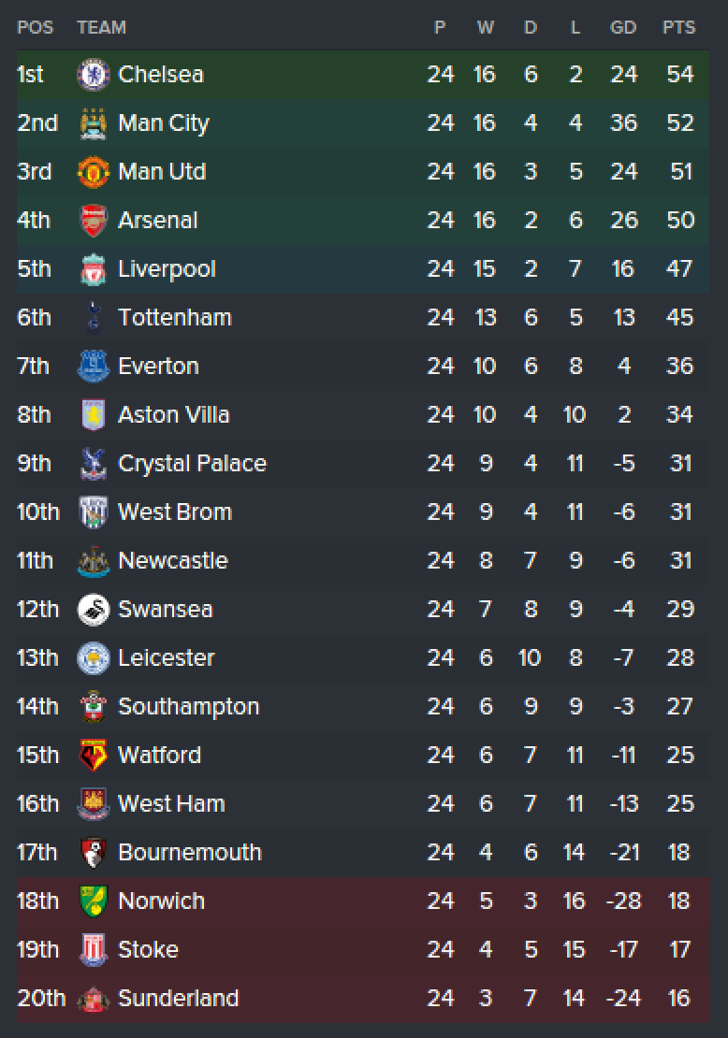Select the Arsenal cannon badge
This screenshot has height=1038, width=728.
click(x=94, y=221)
